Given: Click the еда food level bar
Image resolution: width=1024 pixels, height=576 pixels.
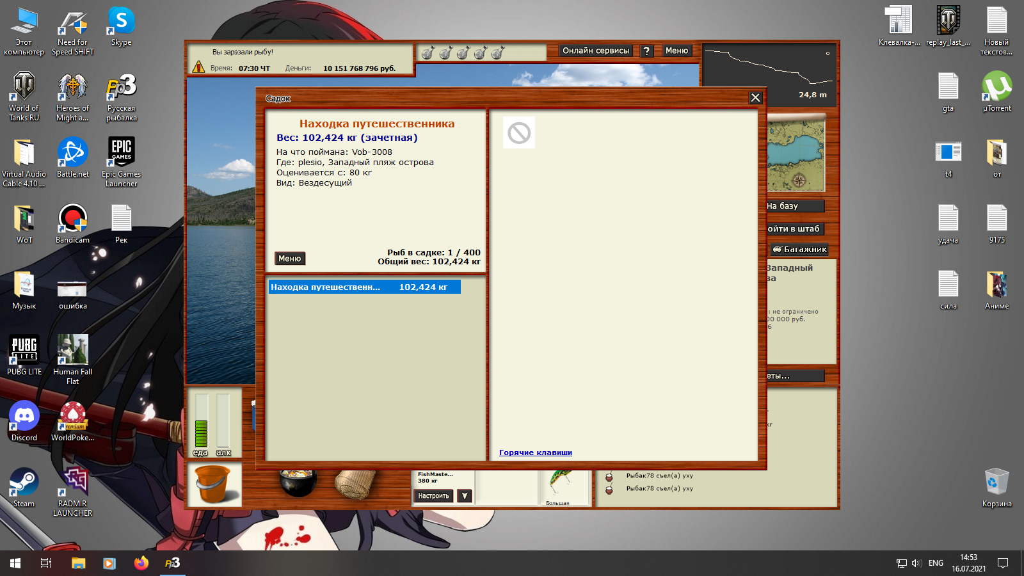Looking at the screenshot, I should coord(201,420).
